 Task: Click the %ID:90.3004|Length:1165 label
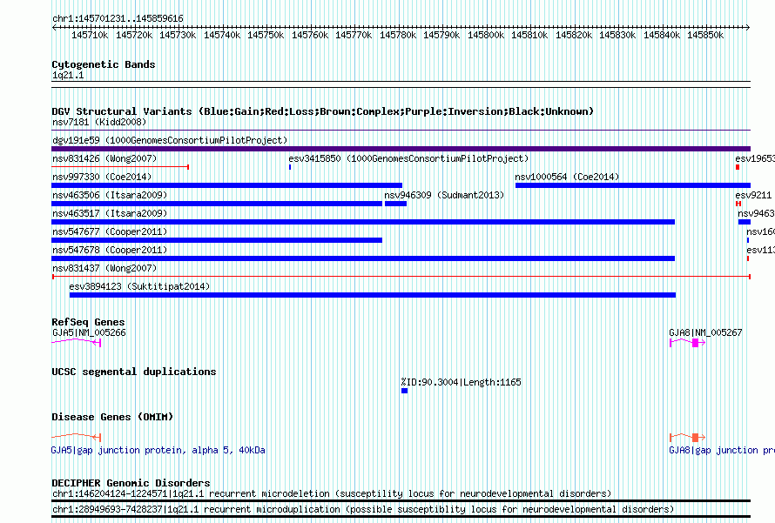tap(462, 382)
